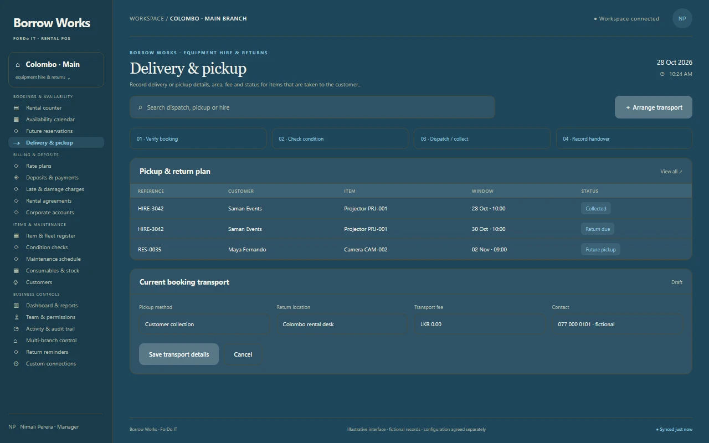Click the Customers sidebar icon

tap(16, 282)
